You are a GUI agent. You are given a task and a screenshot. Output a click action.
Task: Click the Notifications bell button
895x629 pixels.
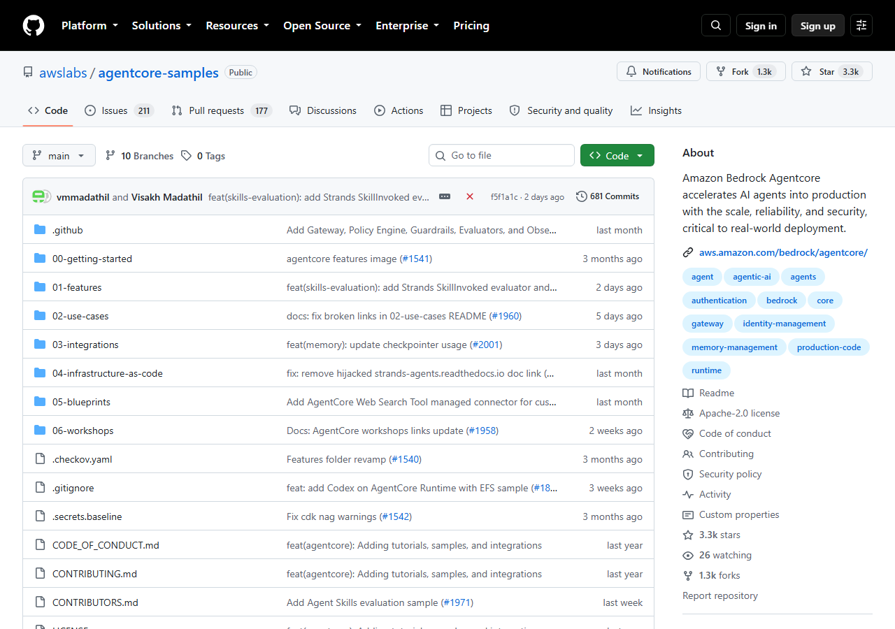coord(659,71)
